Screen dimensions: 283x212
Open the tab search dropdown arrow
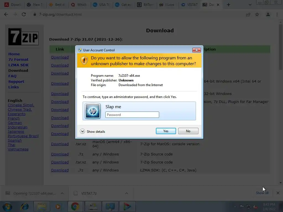tap(250, 5)
